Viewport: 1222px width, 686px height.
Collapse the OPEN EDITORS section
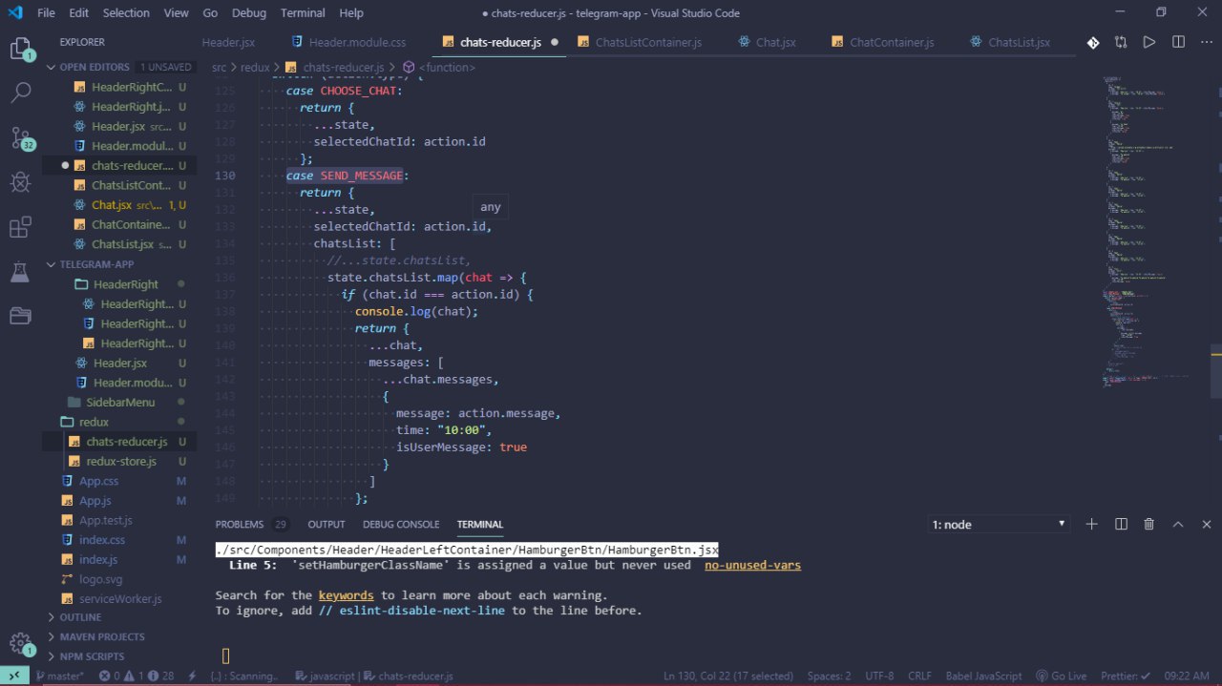94,67
